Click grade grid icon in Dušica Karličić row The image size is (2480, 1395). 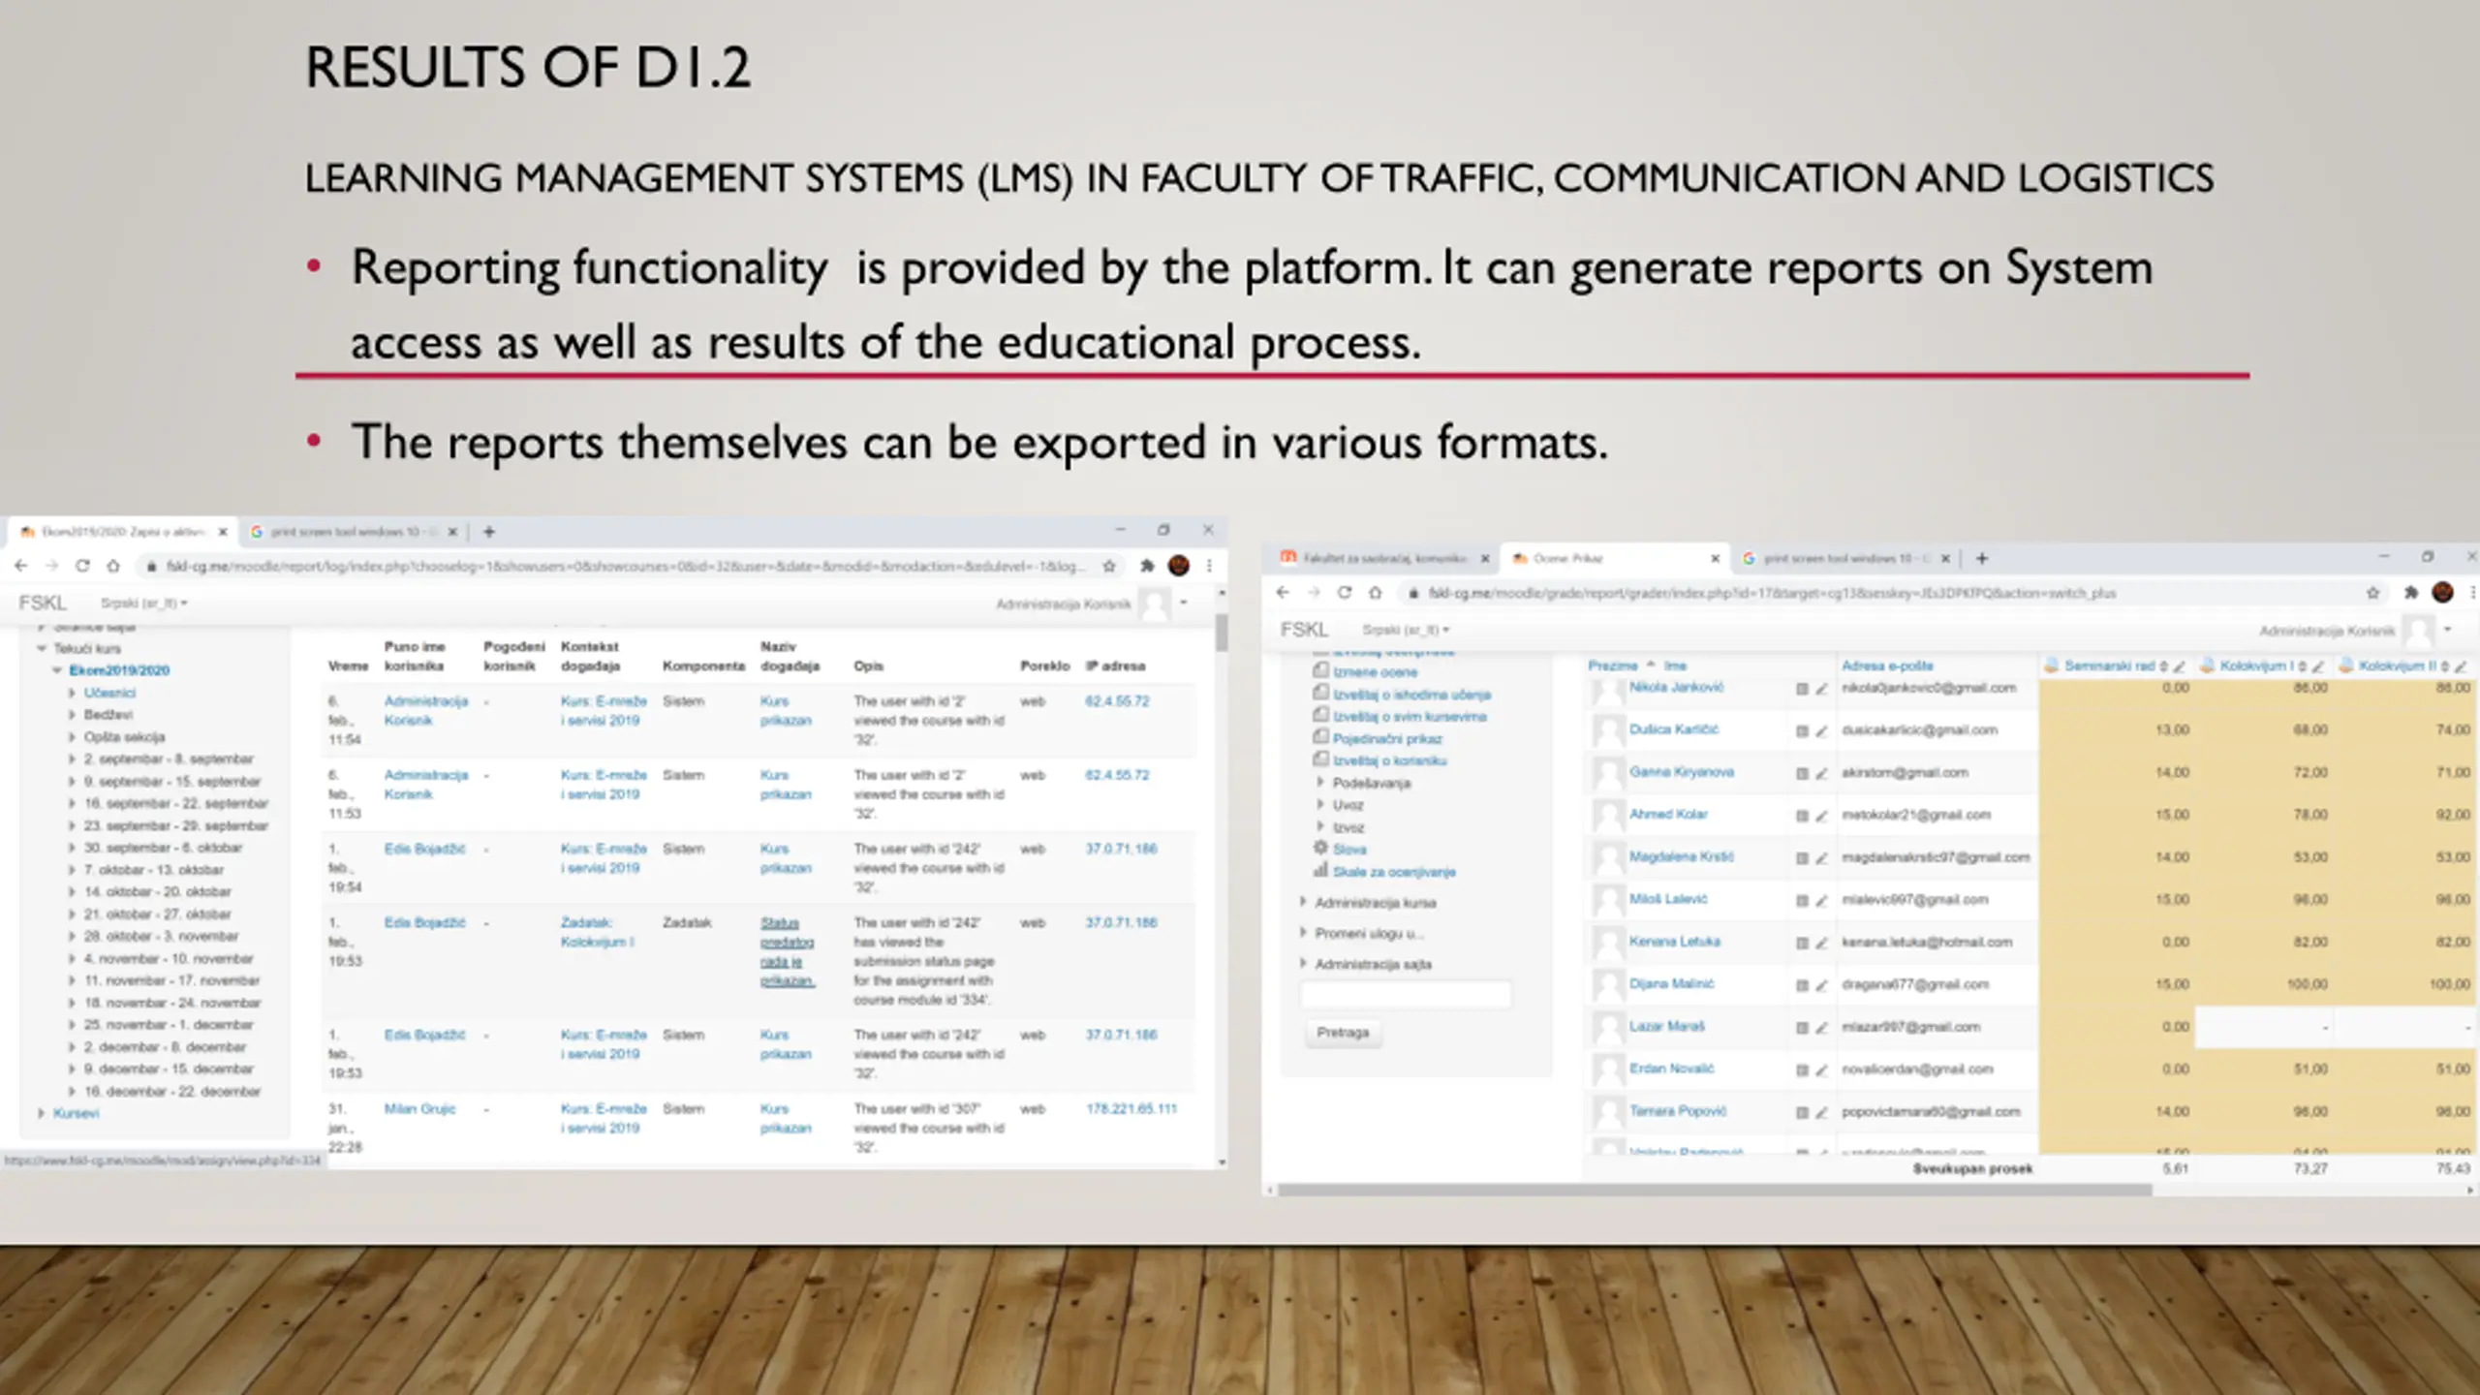pos(1802,731)
